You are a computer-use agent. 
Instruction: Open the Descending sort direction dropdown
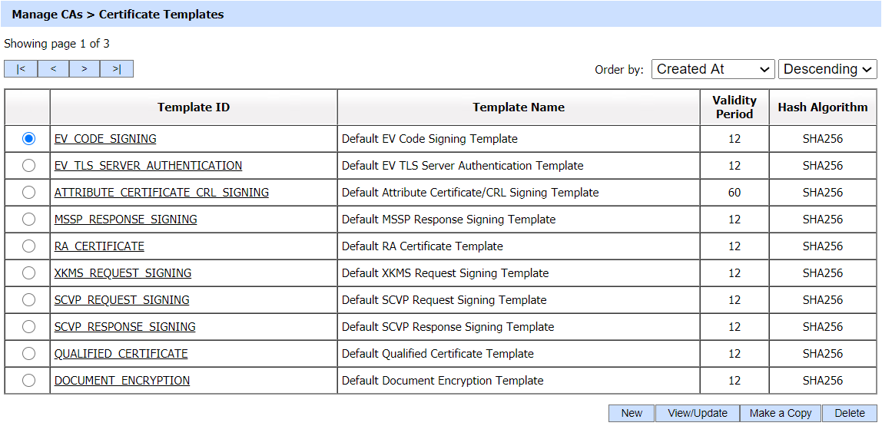pos(827,69)
